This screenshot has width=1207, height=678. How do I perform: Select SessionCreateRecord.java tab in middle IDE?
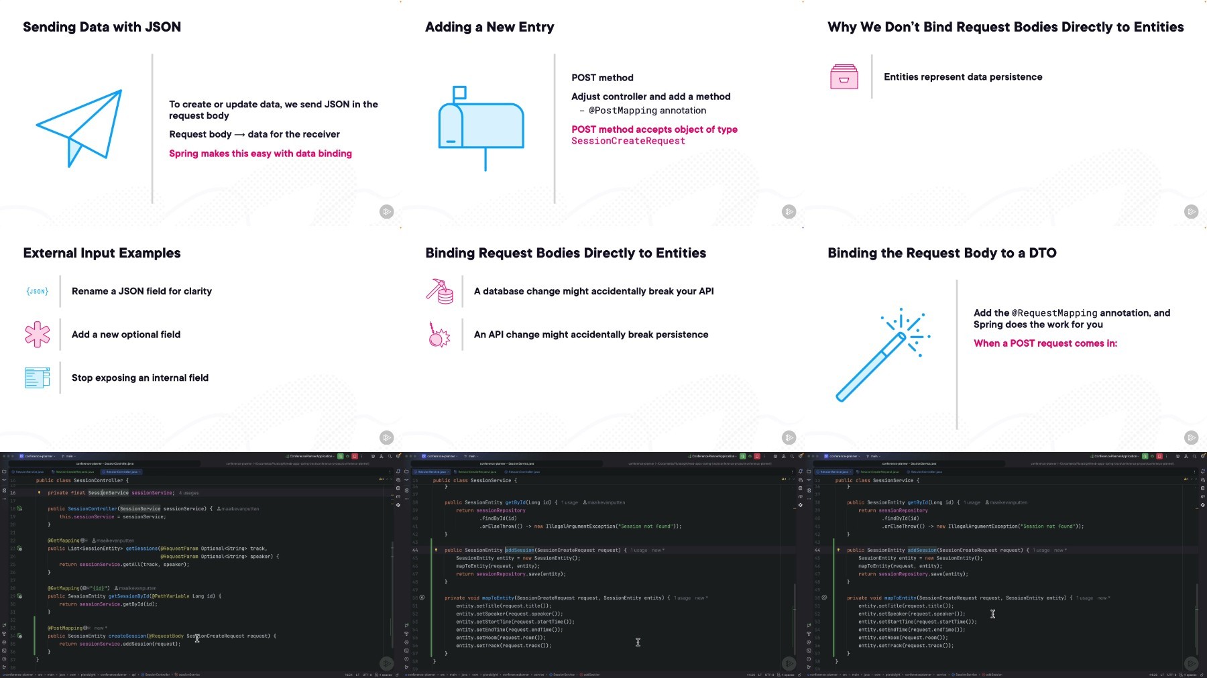[477, 472]
